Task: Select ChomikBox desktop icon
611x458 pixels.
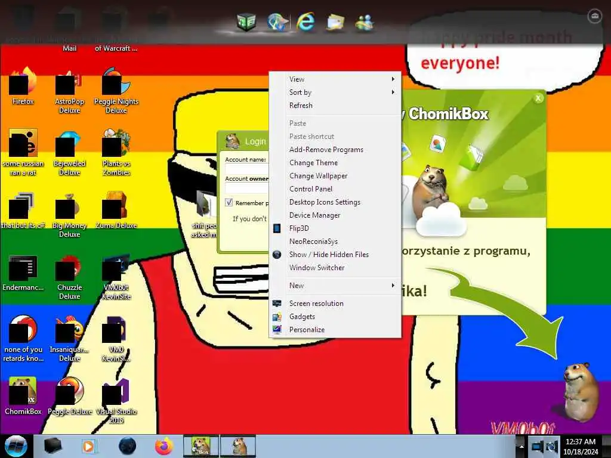Action: [x=23, y=397]
